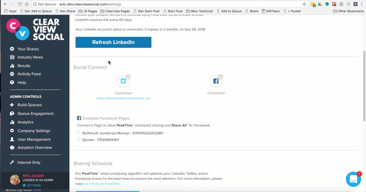
Task: Go to browser home icon
Action: pos(27,4)
